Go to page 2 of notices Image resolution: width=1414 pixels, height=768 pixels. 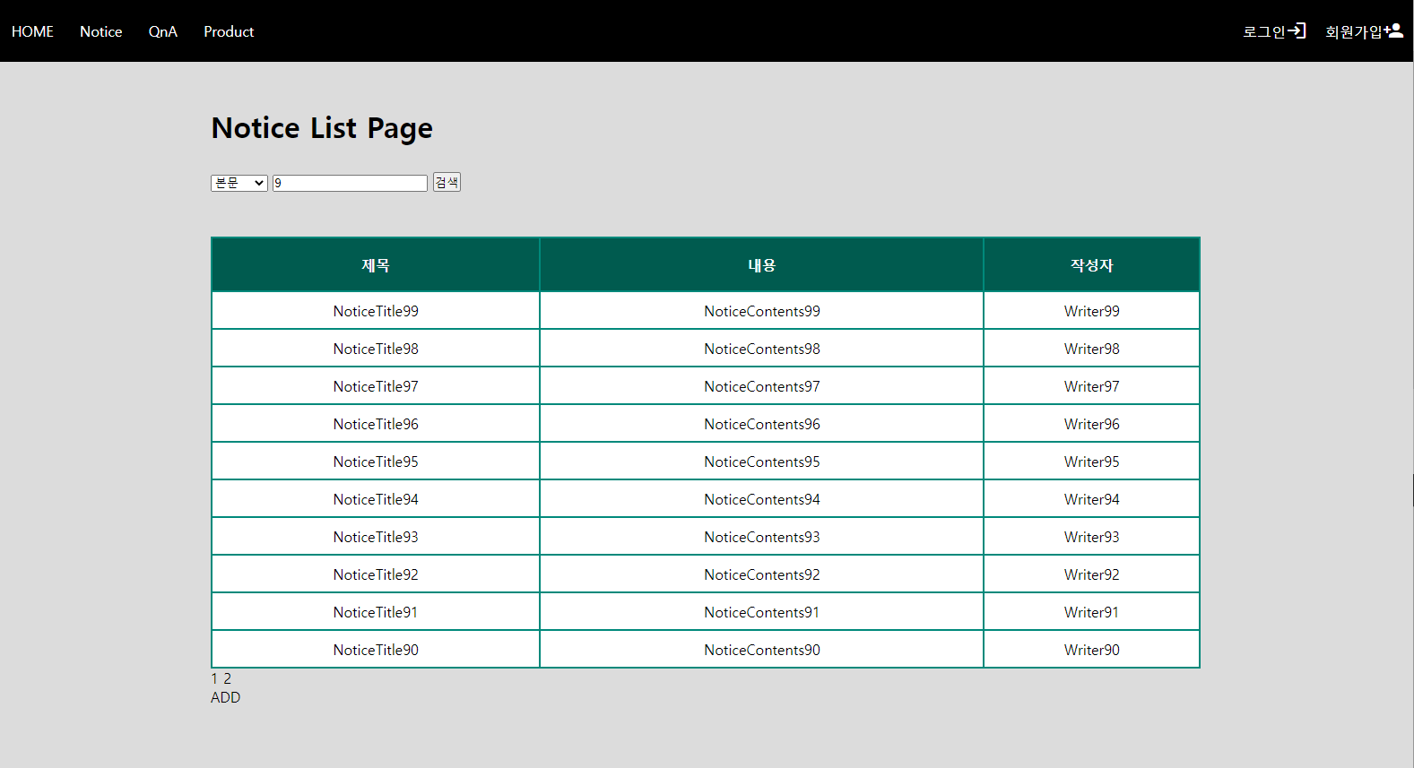[x=227, y=678]
